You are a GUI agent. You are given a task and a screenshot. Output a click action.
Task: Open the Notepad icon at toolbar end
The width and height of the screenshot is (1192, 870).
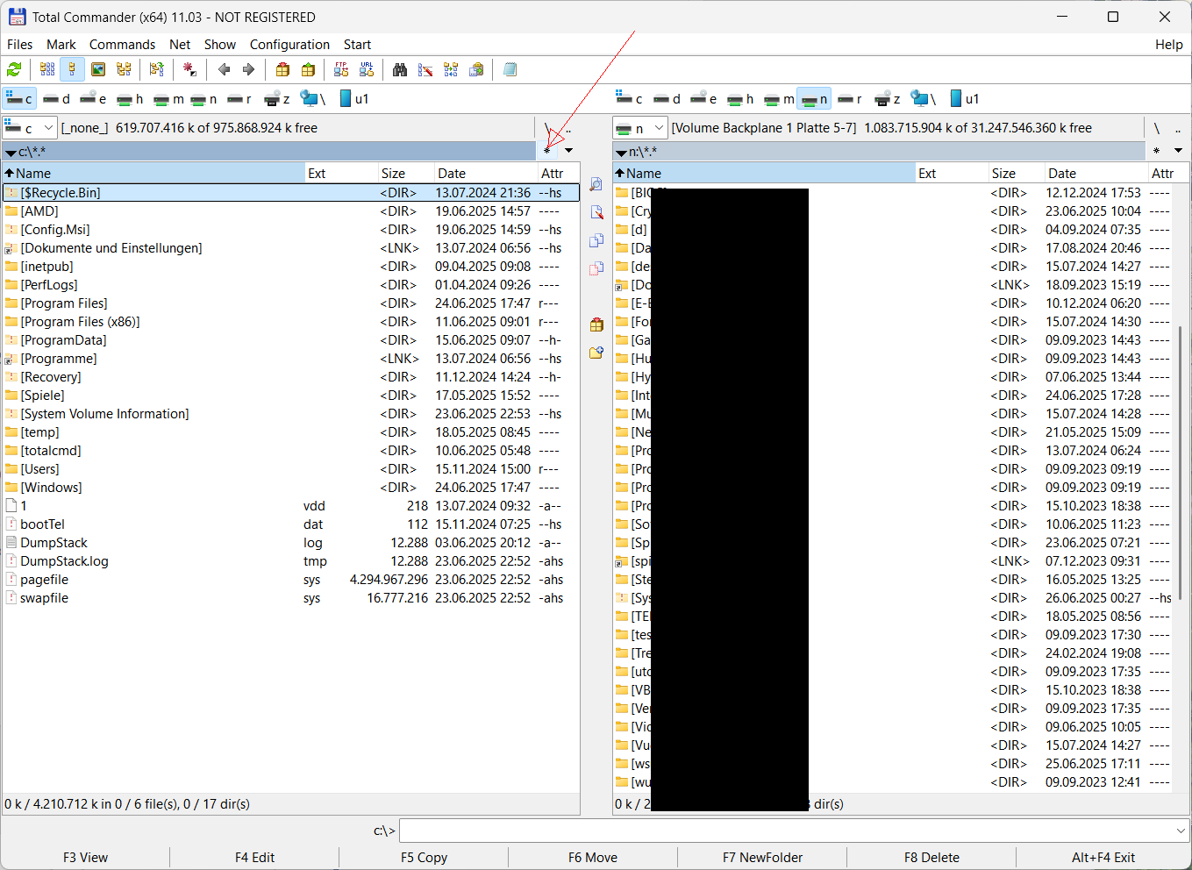510,69
